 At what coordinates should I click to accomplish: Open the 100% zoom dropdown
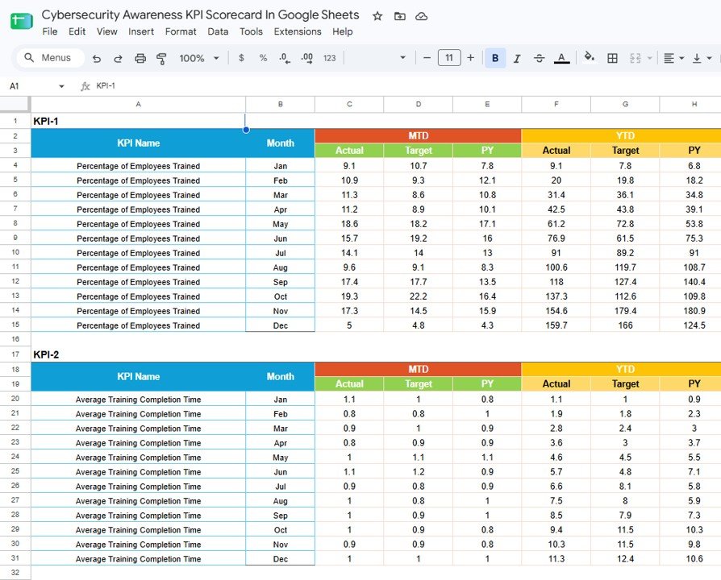(199, 58)
